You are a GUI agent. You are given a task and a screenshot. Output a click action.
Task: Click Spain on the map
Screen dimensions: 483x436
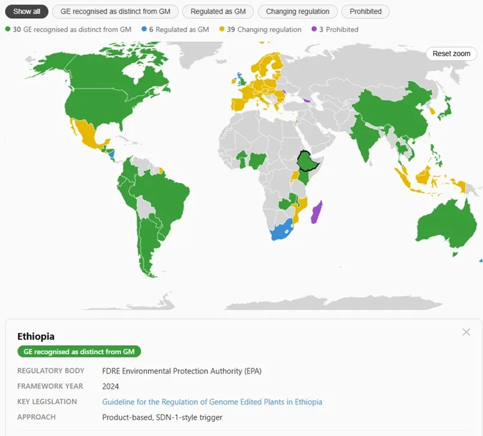[238, 104]
